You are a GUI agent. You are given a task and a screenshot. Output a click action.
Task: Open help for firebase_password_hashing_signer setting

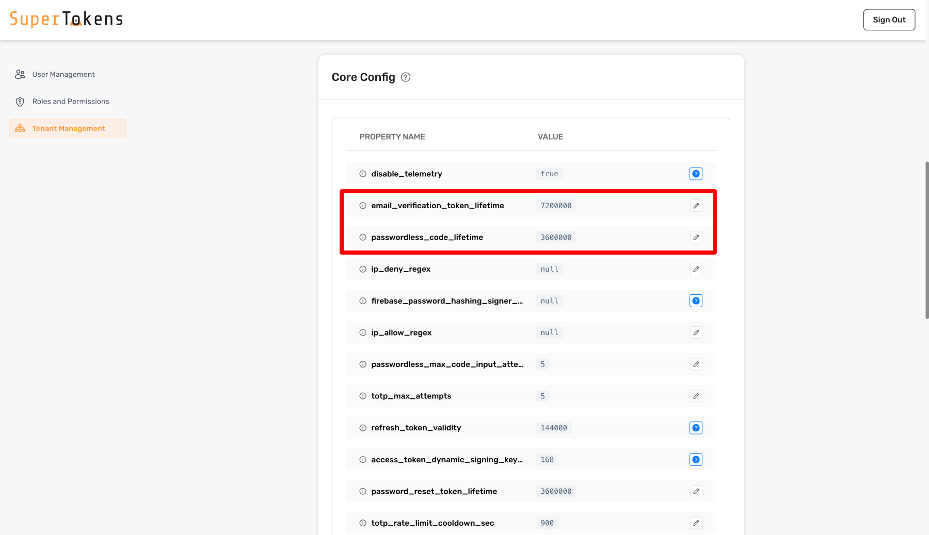(696, 300)
